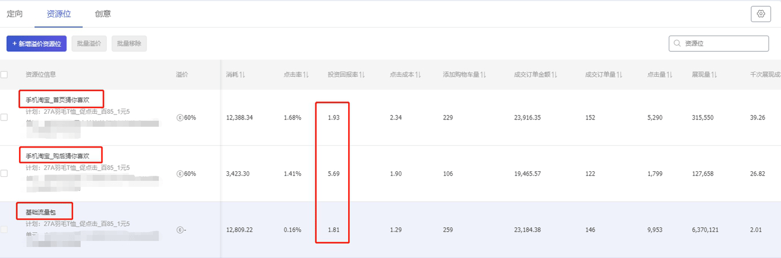Screen dimensions: 781x258
Task: Select the 资源位 tab
Action: tap(59, 14)
